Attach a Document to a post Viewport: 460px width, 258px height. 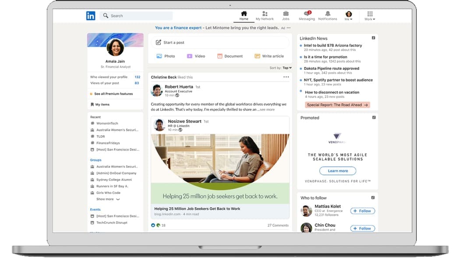coord(230,56)
